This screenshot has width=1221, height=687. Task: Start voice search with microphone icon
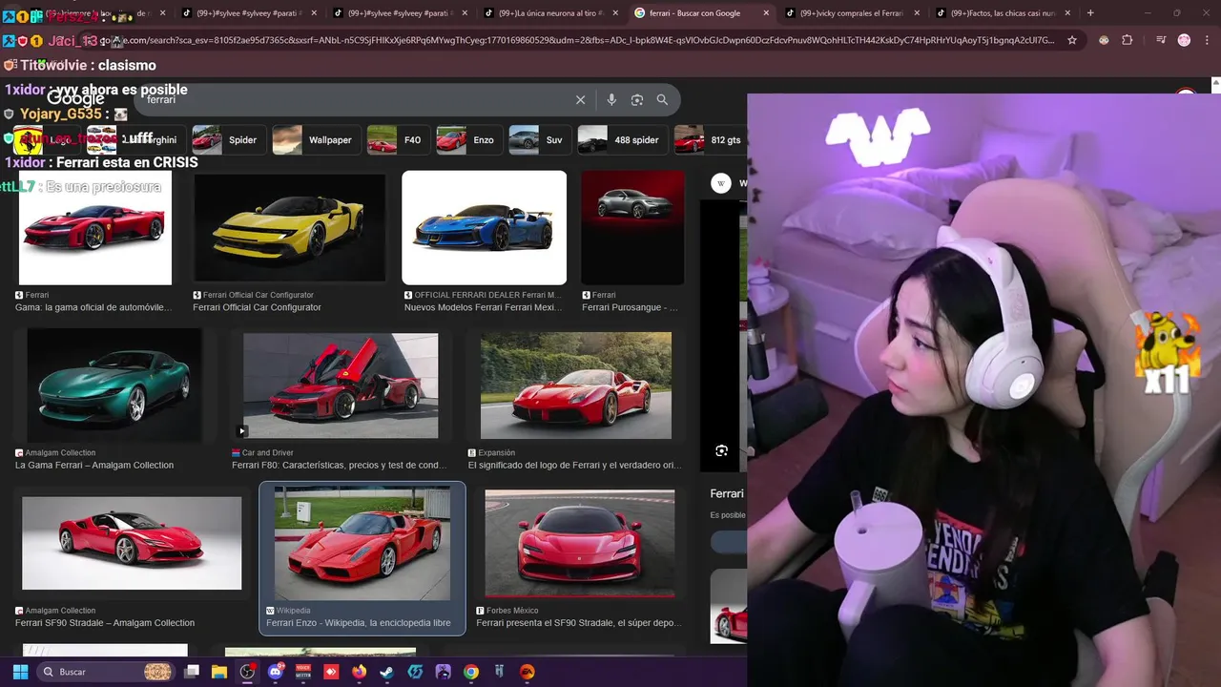click(611, 99)
